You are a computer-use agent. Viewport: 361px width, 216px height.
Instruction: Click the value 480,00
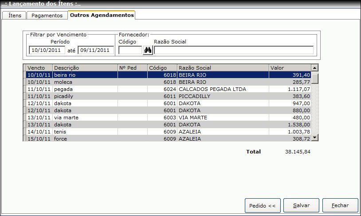point(301,118)
